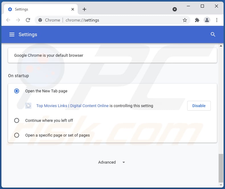Open the Extensions puzzle menu

pos(197,20)
